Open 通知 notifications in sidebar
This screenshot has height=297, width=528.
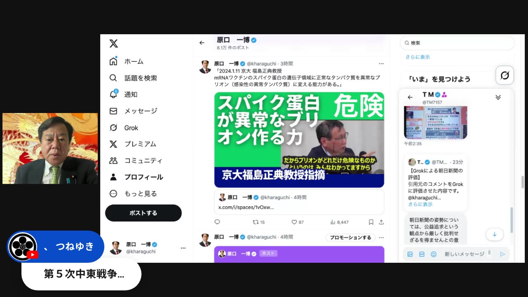coord(123,94)
